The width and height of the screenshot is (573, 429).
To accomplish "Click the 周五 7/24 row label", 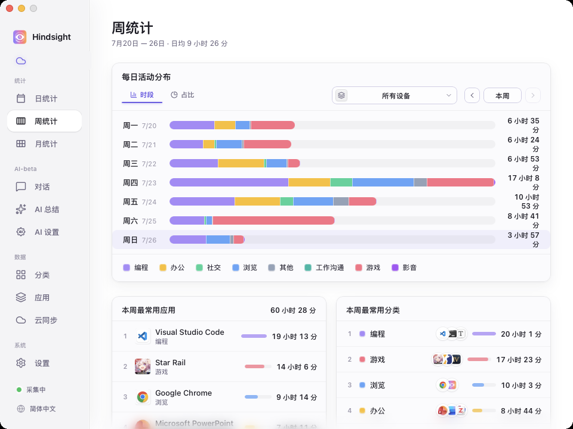I will tap(140, 202).
